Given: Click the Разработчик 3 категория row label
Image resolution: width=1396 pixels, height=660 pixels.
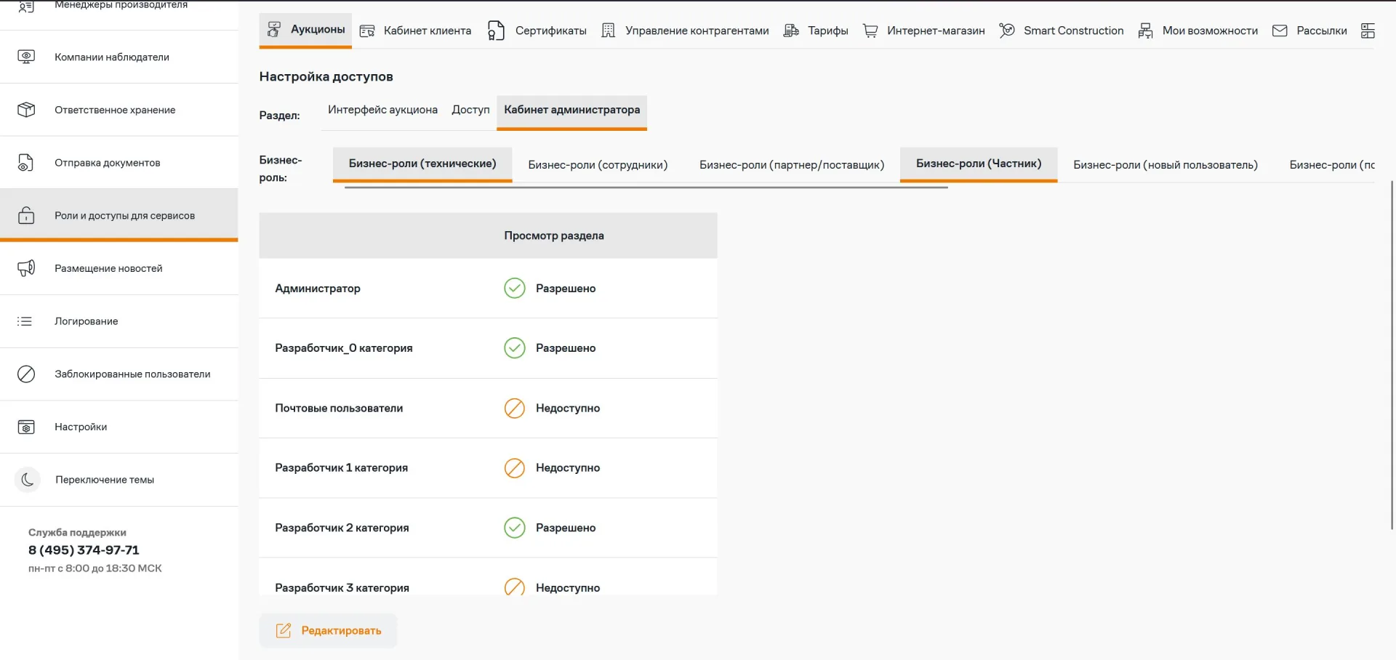Looking at the screenshot, I should pos(342,587).
